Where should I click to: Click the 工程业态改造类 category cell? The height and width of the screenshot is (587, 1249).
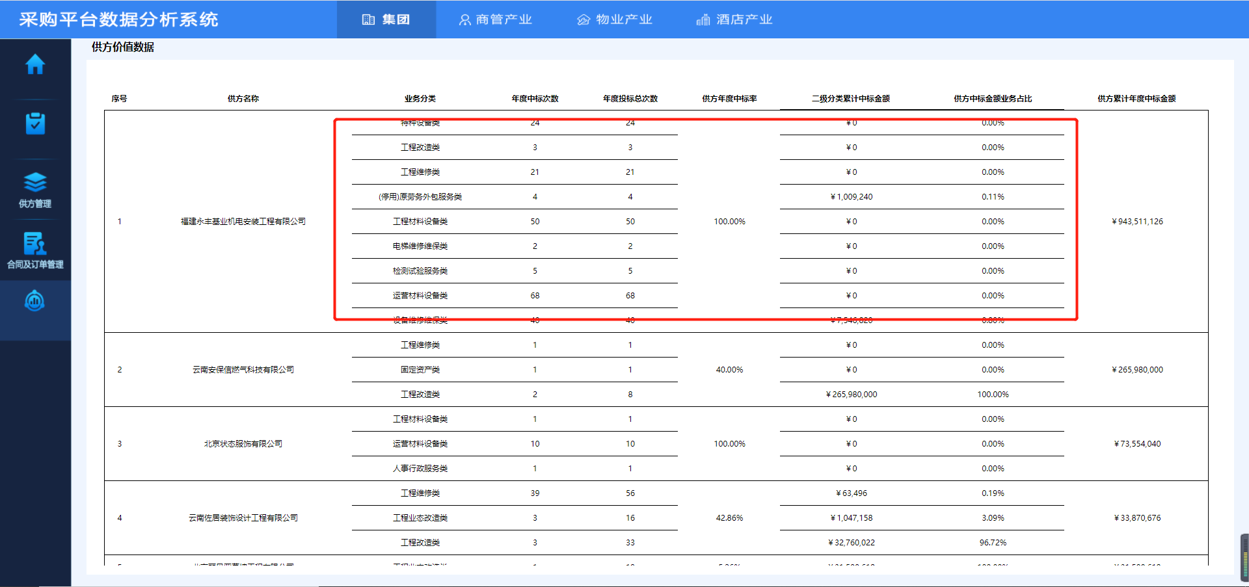420,518
